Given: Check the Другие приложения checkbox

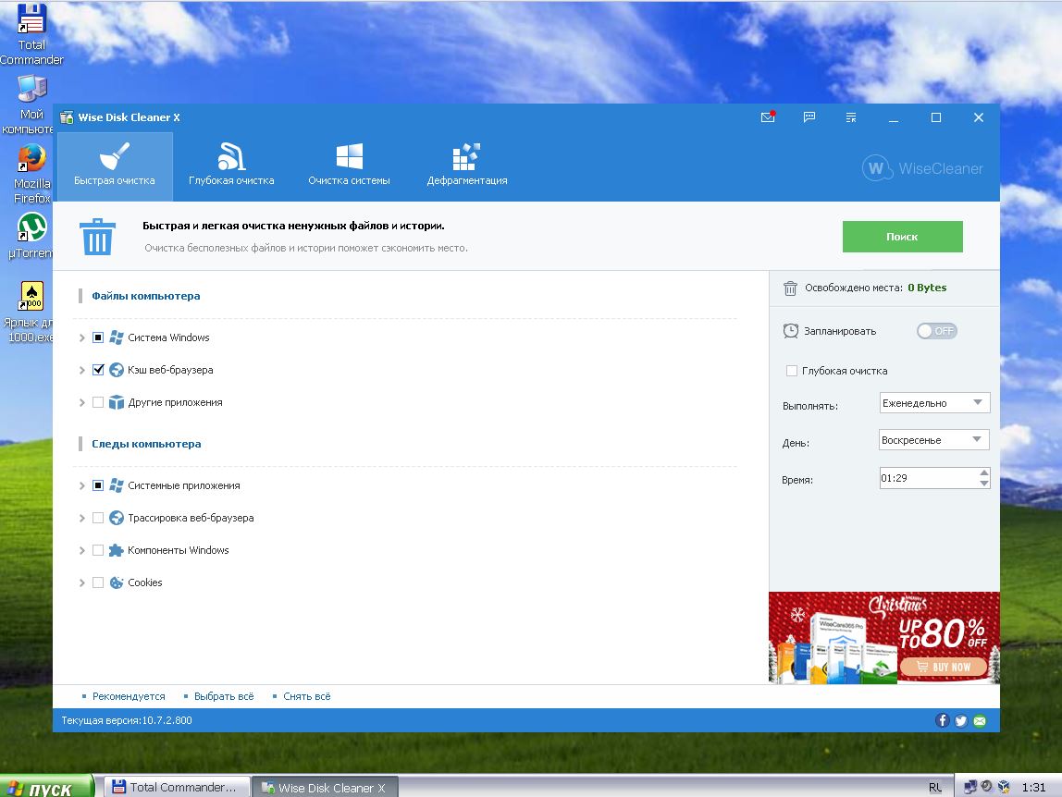Looking at the screenshot, I should (x=98, y=402).
